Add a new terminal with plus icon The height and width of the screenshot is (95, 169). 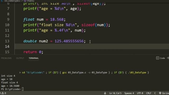(x=168, y=58)
